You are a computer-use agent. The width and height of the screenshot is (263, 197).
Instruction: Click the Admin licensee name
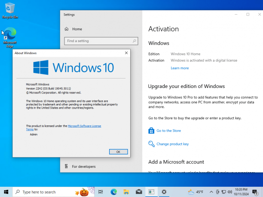34,134
